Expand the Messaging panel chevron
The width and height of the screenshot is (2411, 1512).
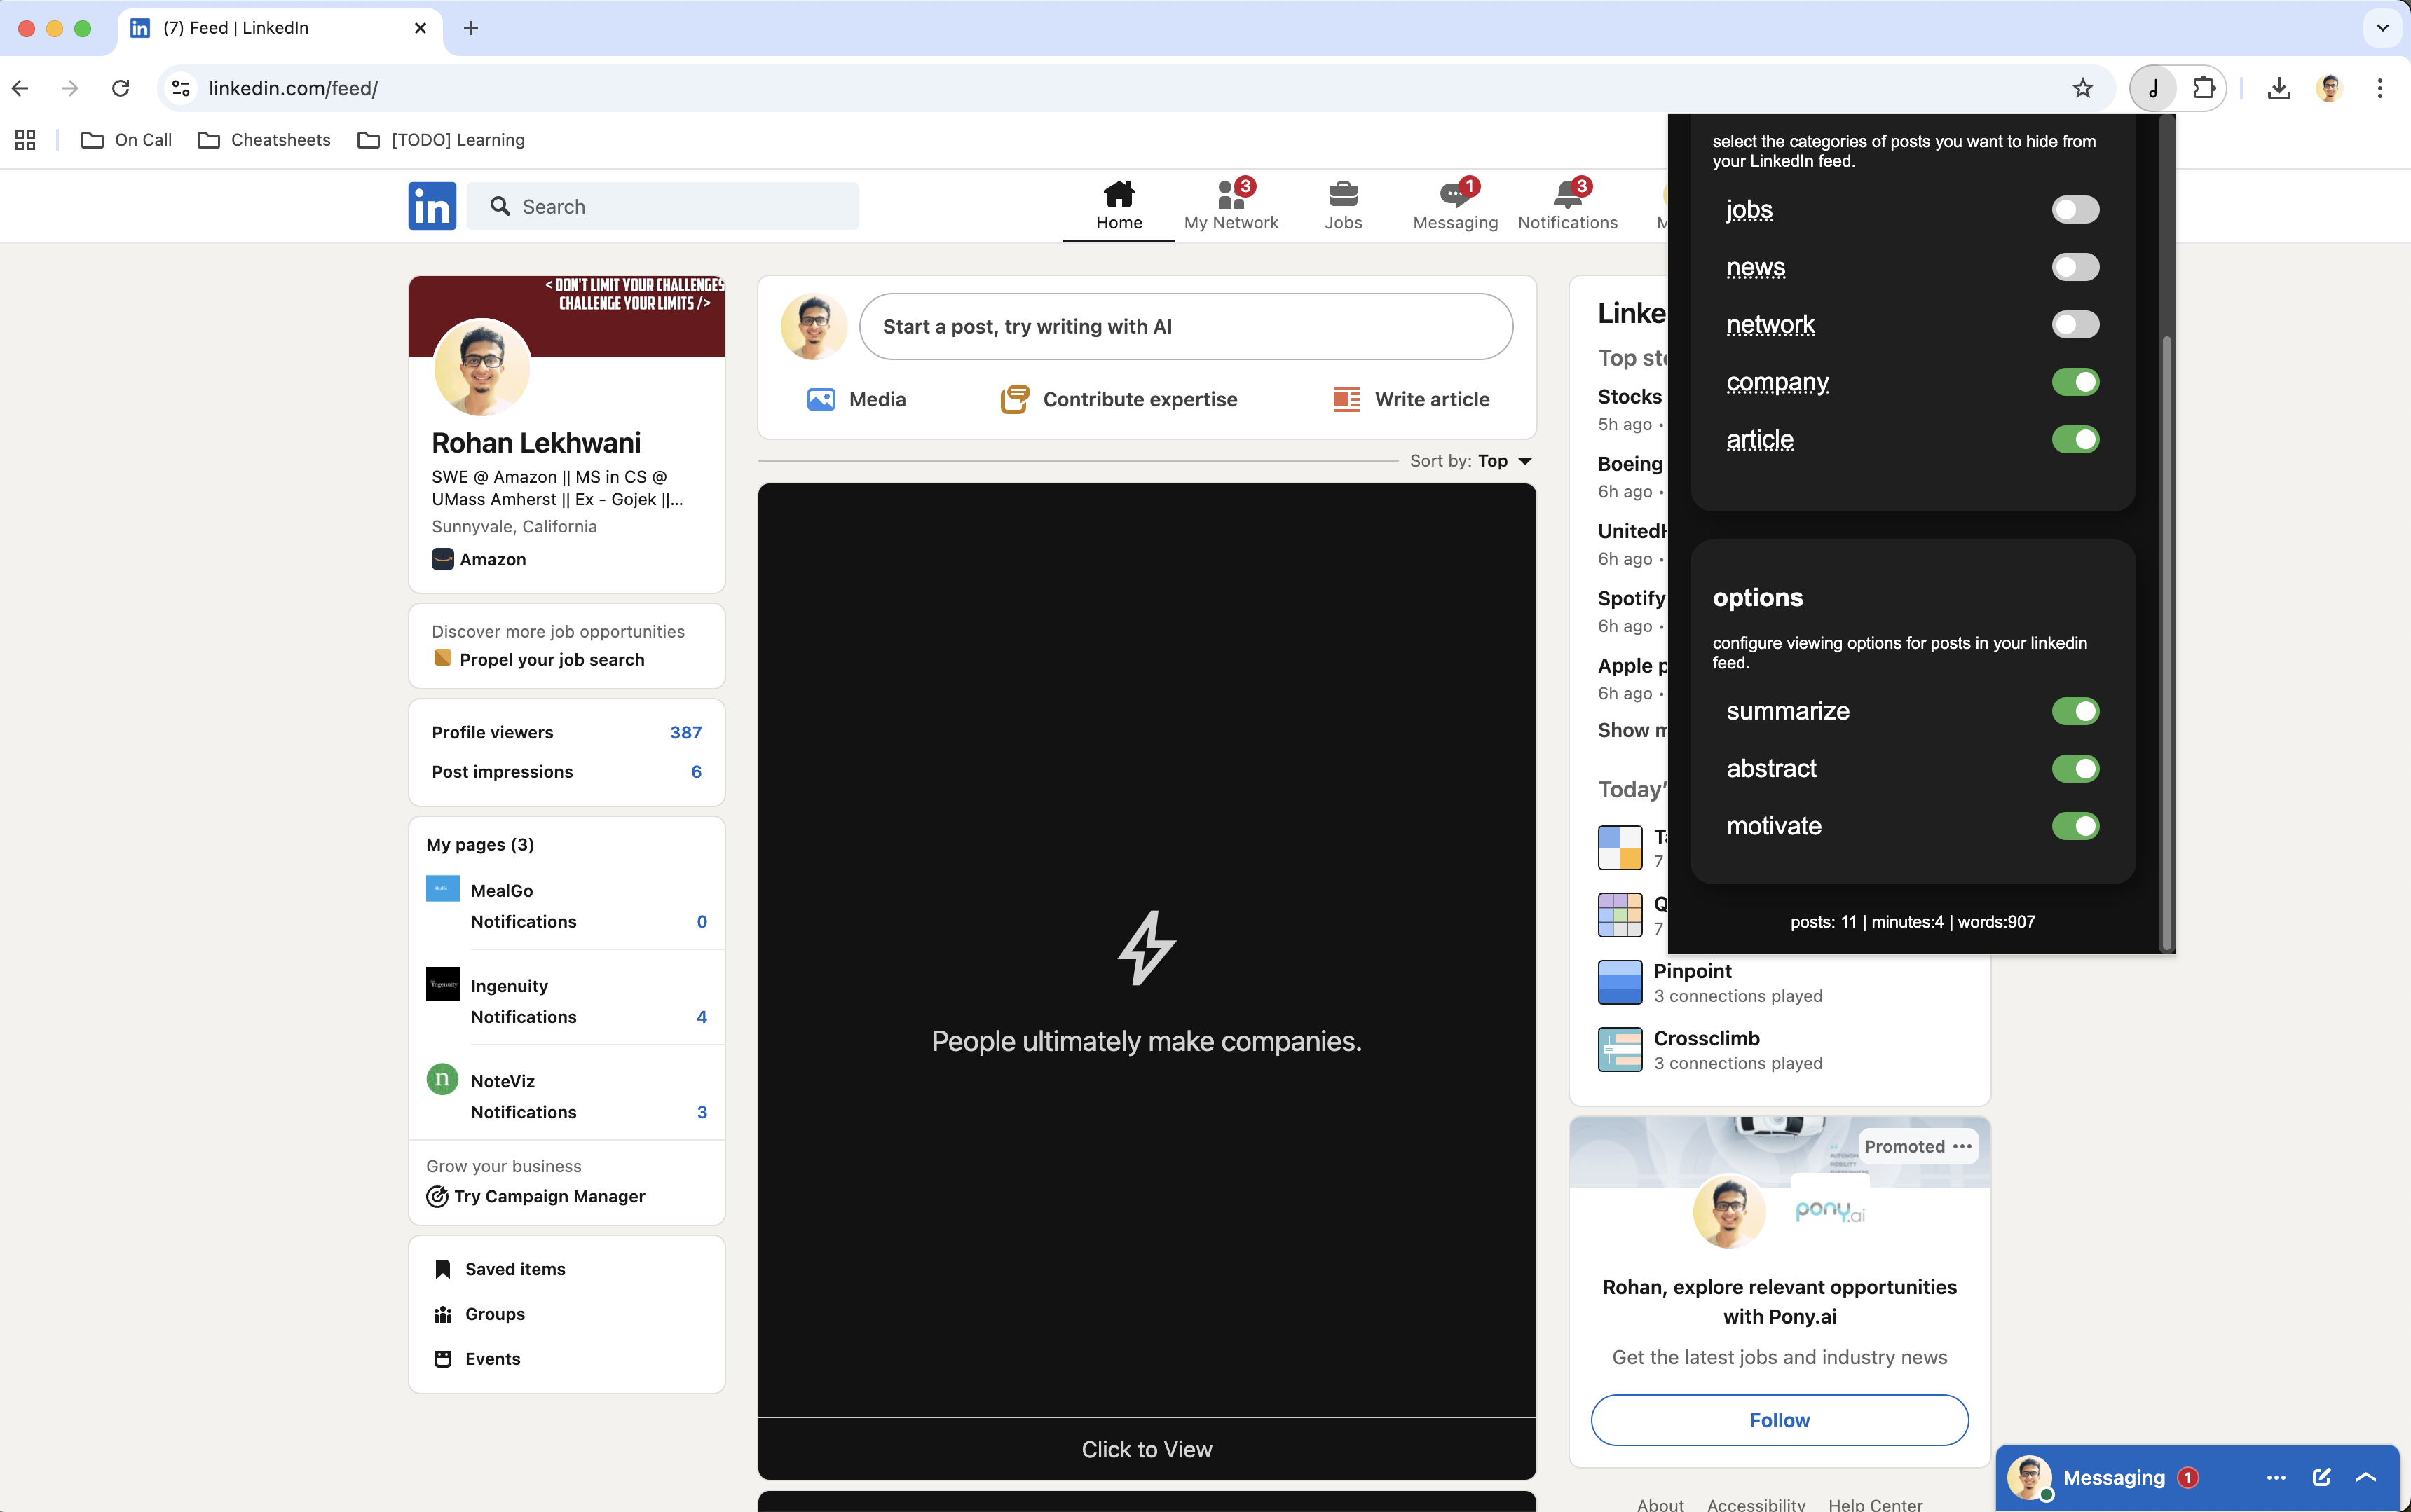point(2365,1477)
